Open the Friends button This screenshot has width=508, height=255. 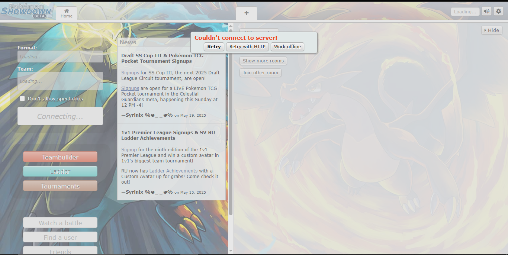click(x=60, y=251)
